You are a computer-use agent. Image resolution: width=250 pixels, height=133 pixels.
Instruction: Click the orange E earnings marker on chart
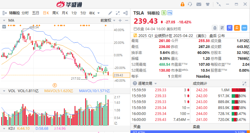pyautogui.click(x=55, y=85)
